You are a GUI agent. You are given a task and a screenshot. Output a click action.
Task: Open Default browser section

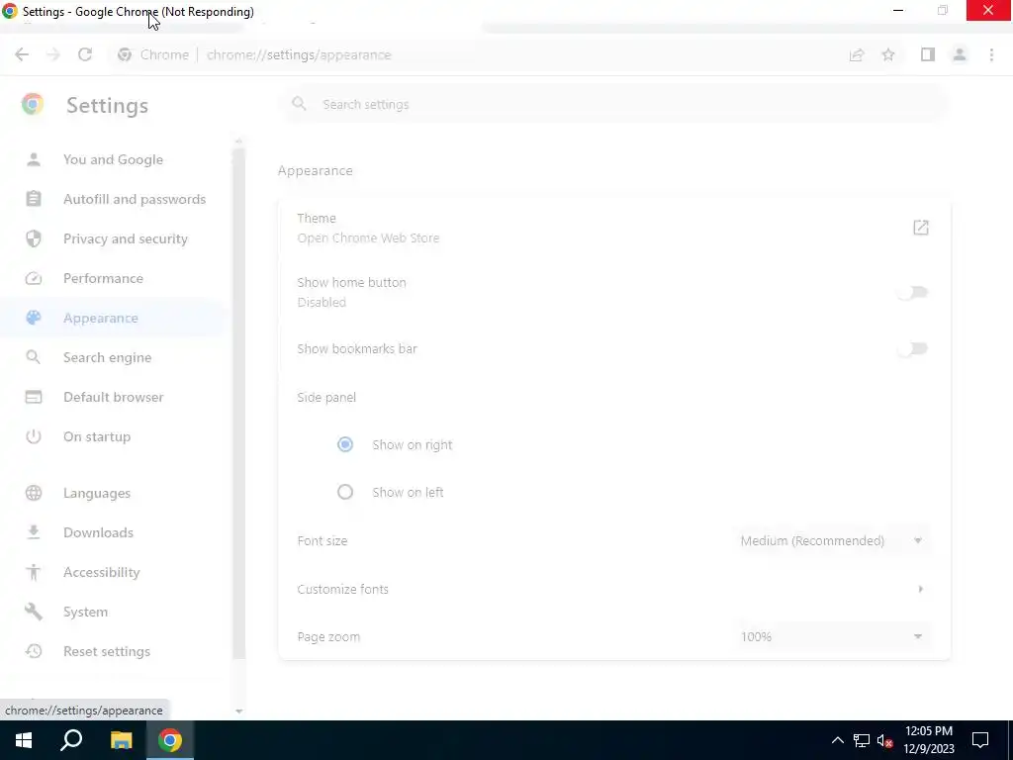tap(113, 397)
